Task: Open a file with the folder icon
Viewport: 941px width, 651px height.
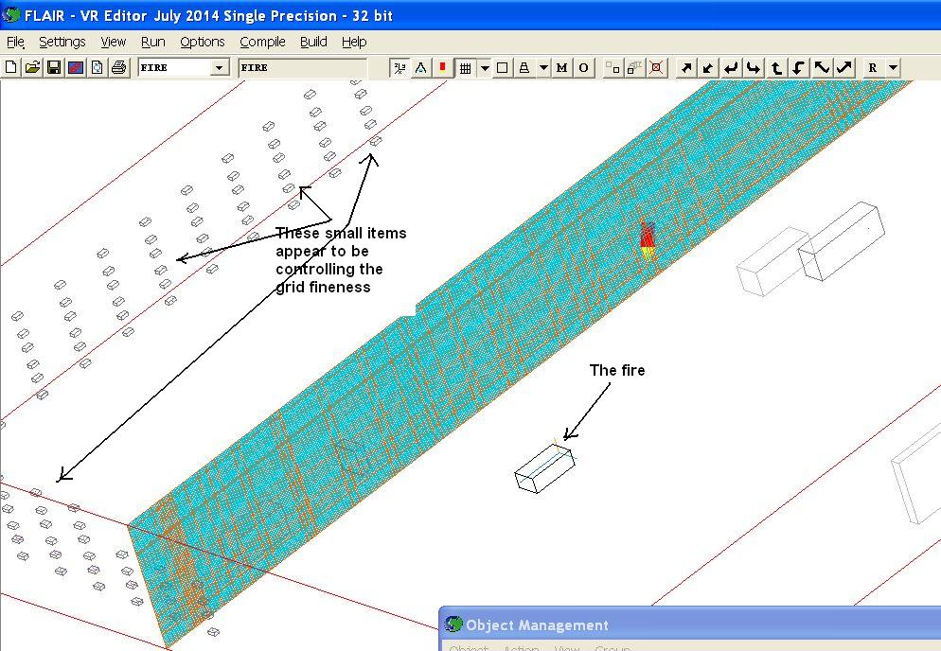Action: click(x=32, y=67)
